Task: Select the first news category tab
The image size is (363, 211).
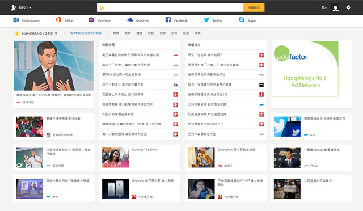Action: pyautogui.click(x=116, y=33)
